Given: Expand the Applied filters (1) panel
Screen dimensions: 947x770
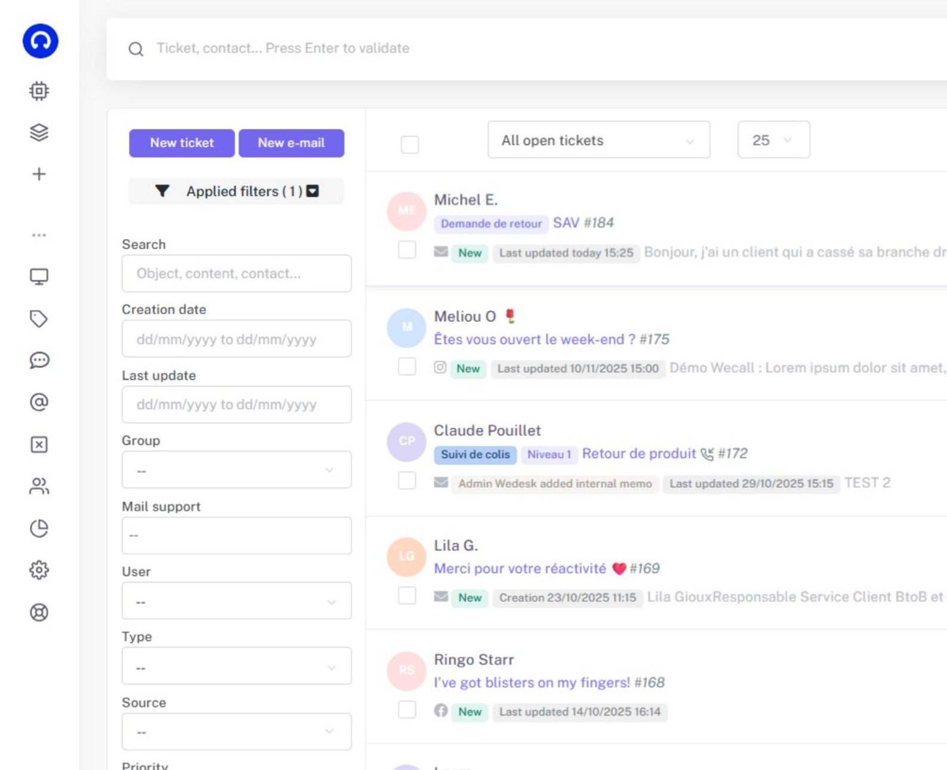Looking at the screenshot, I should pos(236,191).
